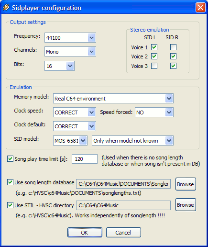Cancel the configuration dialog
This screenshot has height=247, width=208.
pyautogui.click(x=123, y=233)
